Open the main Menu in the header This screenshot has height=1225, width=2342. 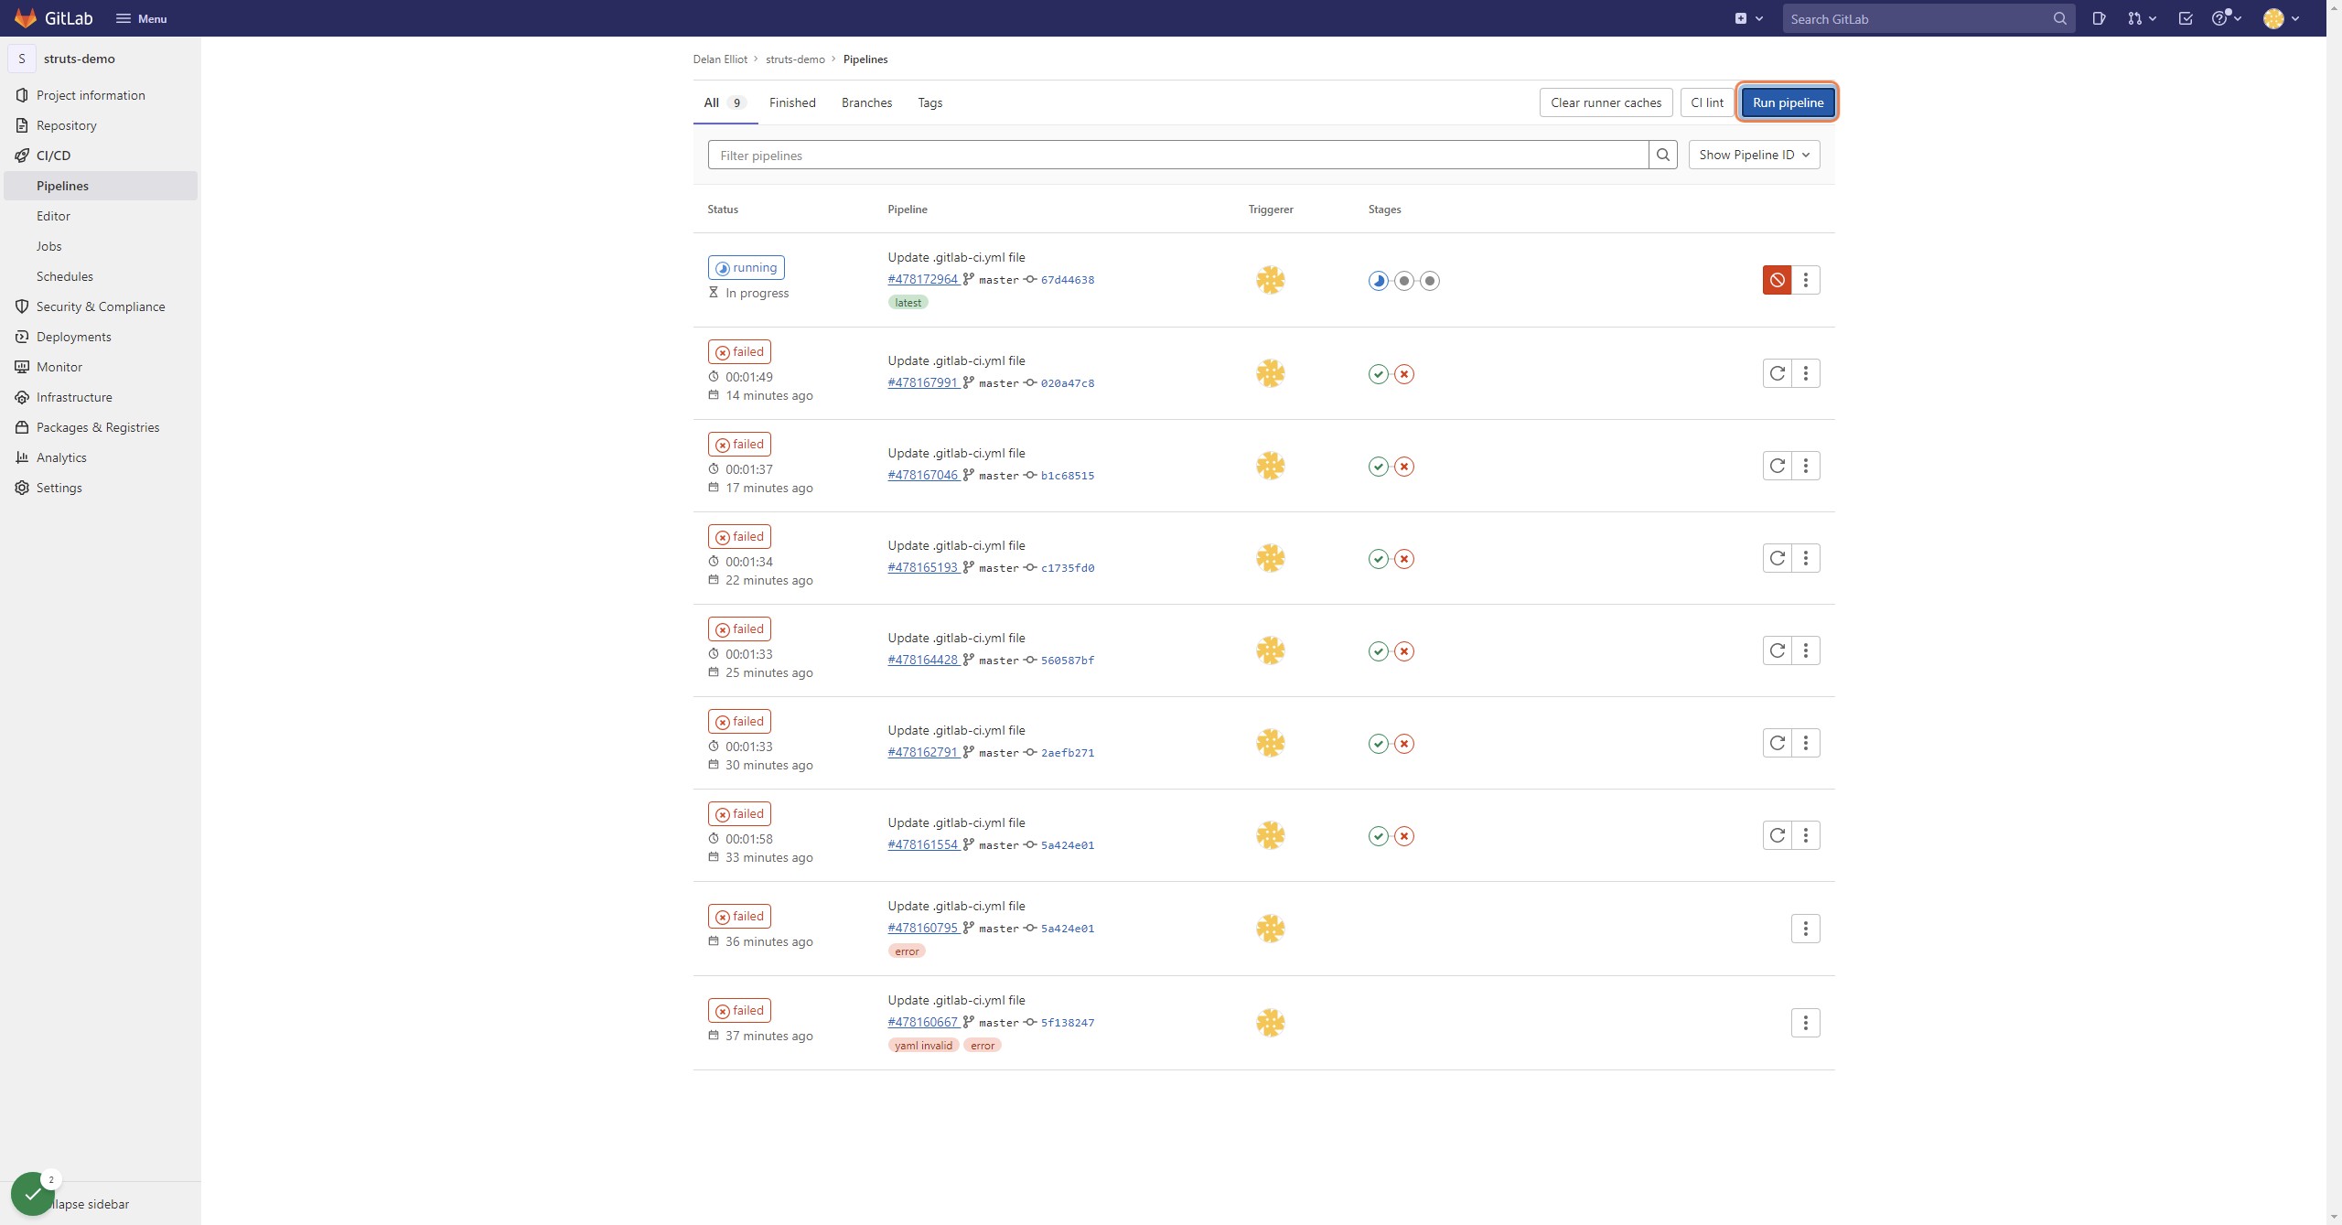(x=141, y=18)
